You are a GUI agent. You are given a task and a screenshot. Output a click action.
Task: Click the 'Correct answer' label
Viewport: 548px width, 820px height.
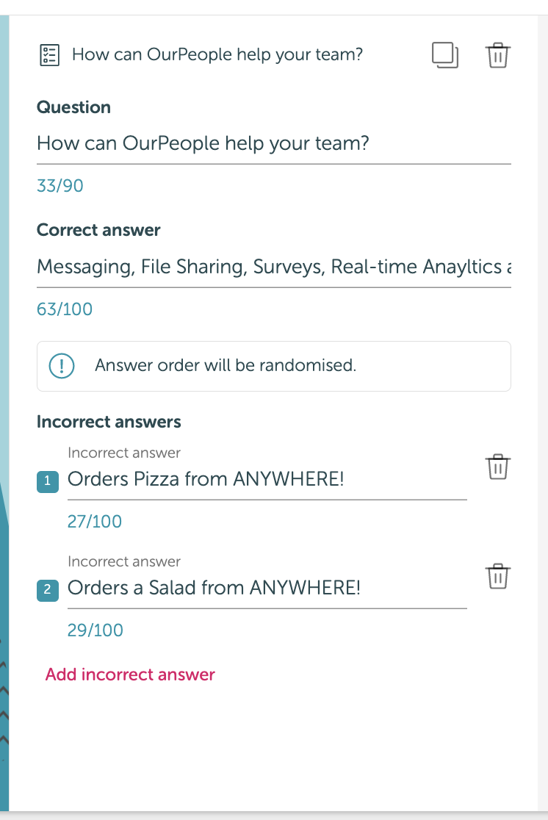pyautogui.click(x=98, y=230)
